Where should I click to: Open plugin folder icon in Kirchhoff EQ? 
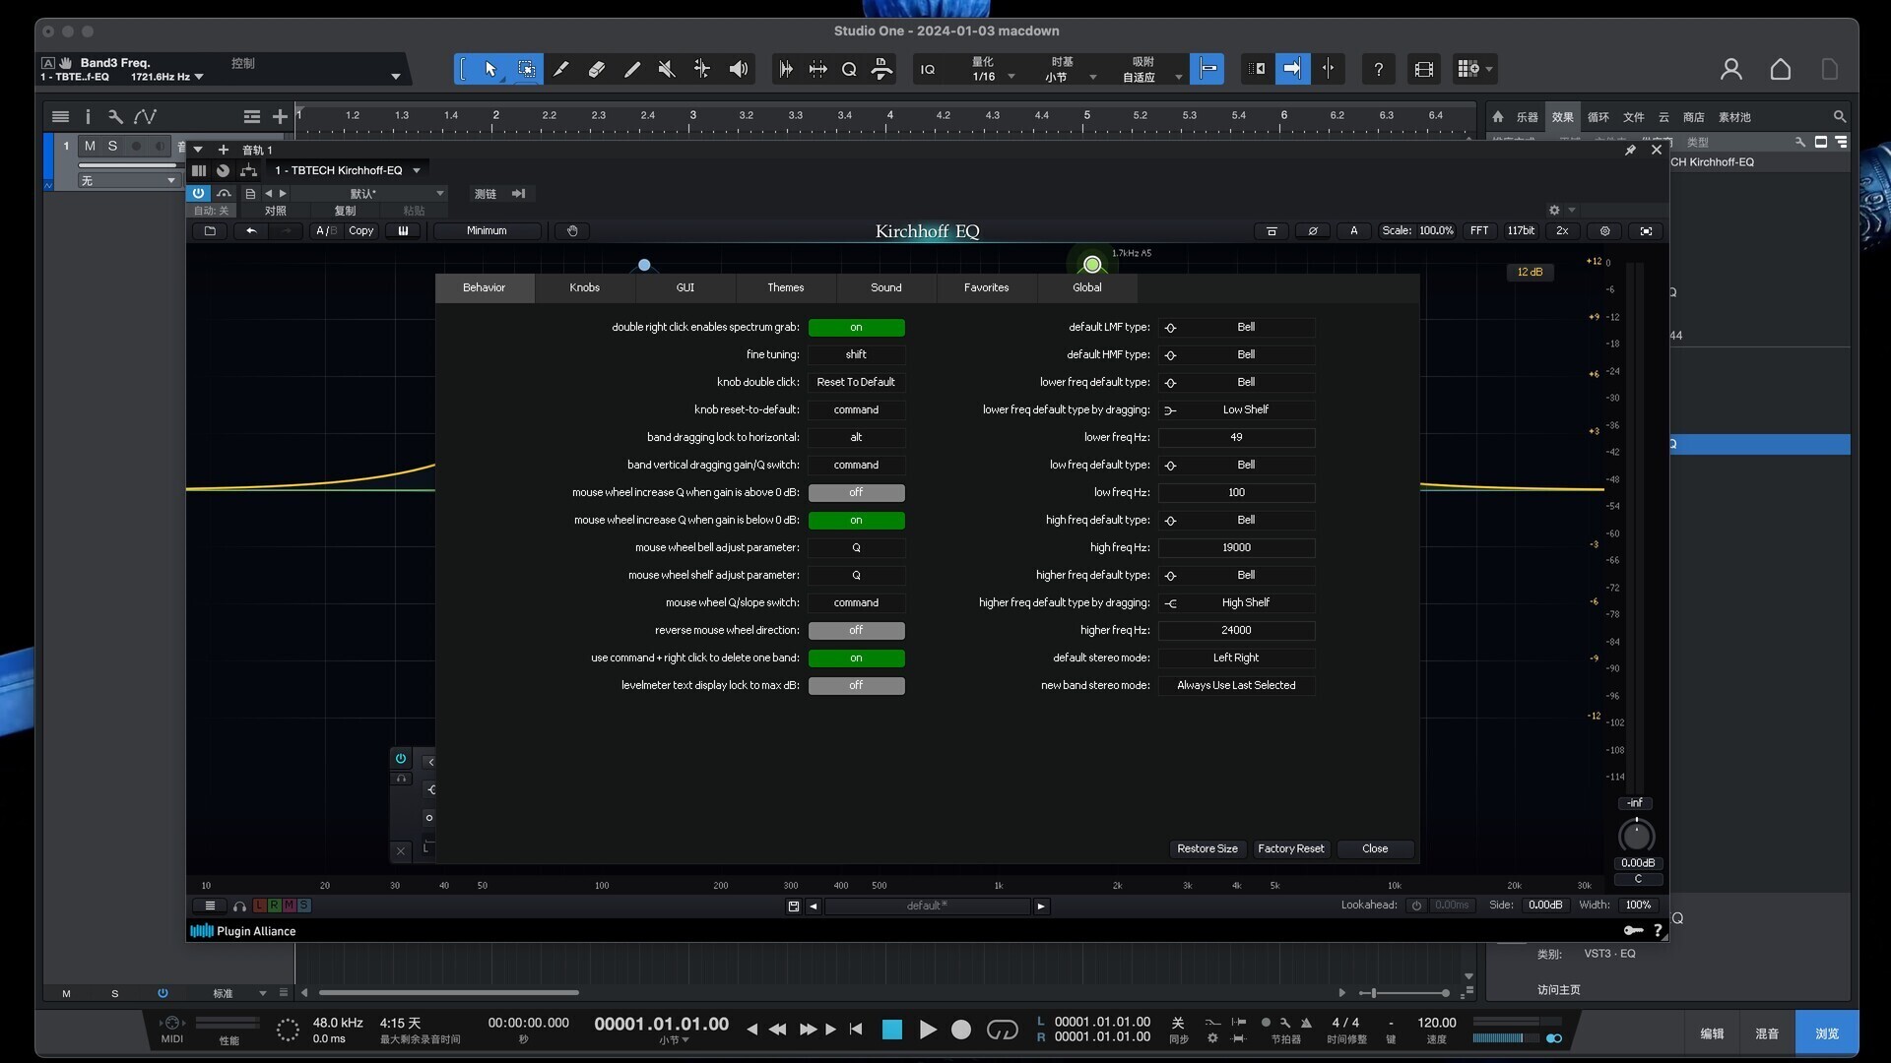click(210, 231)
